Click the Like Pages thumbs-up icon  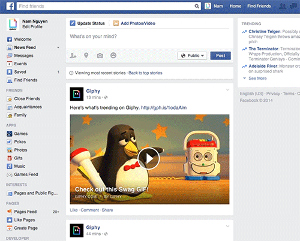click(10, 220)
